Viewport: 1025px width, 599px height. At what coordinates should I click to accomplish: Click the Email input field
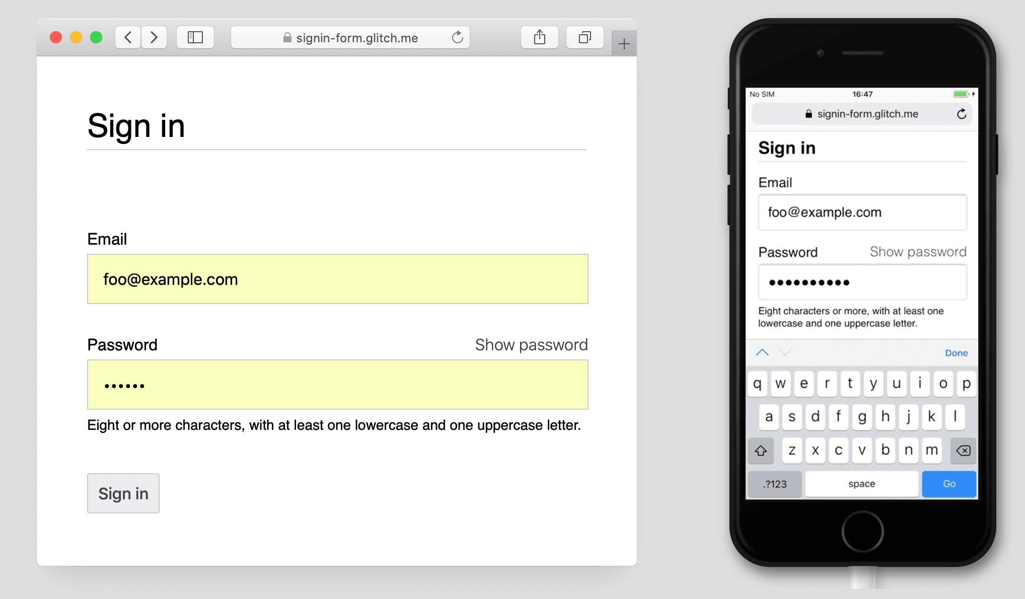[339, 278]
